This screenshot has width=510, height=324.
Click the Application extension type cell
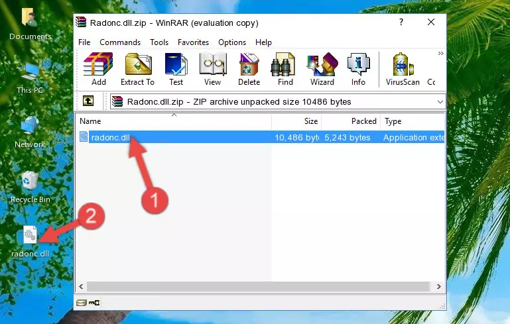point(414,137)
